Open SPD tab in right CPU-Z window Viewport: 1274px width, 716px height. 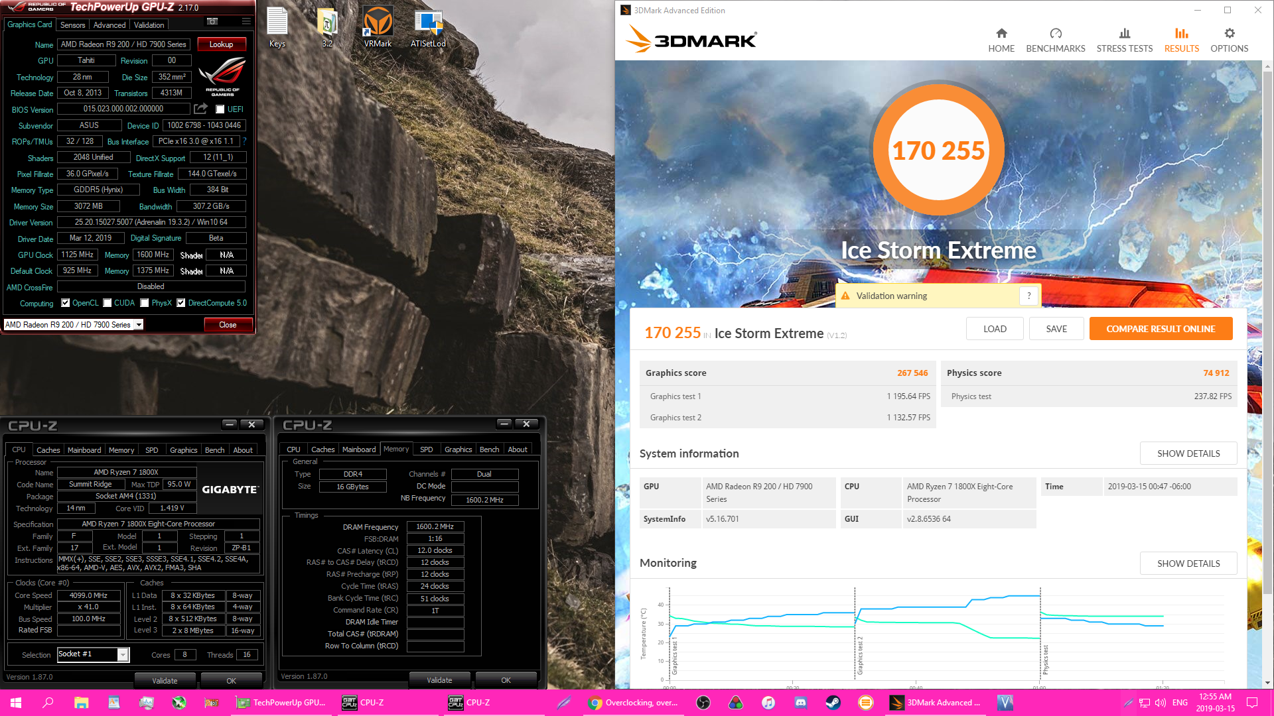click(x=427, y=449)
